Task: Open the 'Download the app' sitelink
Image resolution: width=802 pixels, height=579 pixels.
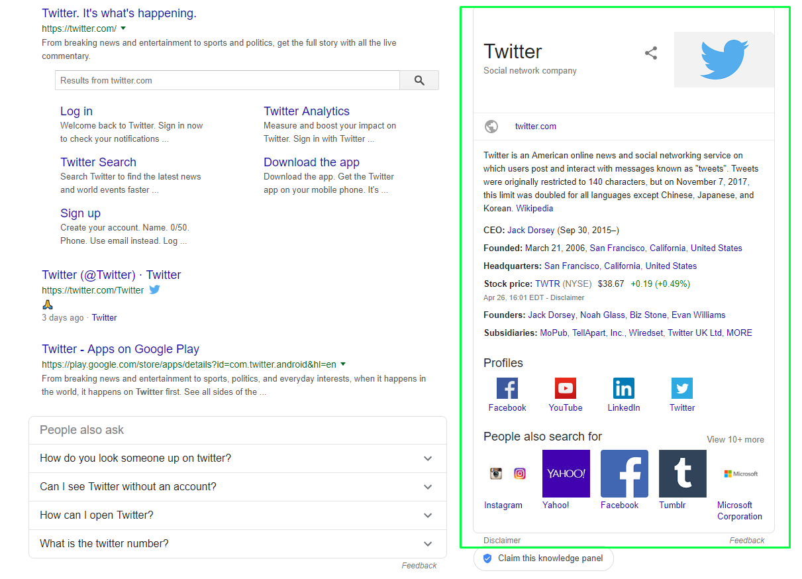Action: click(x=311, y=162)
